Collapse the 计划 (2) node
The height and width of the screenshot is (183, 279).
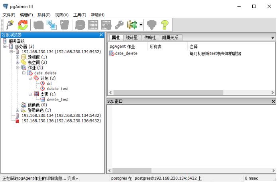tap(30, 78)
